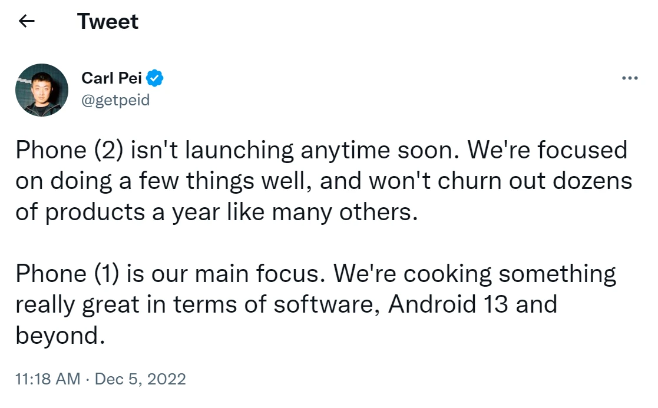This screenshot has height=408, width=658.
Task: Go back using the left arrow icon
Action: (27, 21)
